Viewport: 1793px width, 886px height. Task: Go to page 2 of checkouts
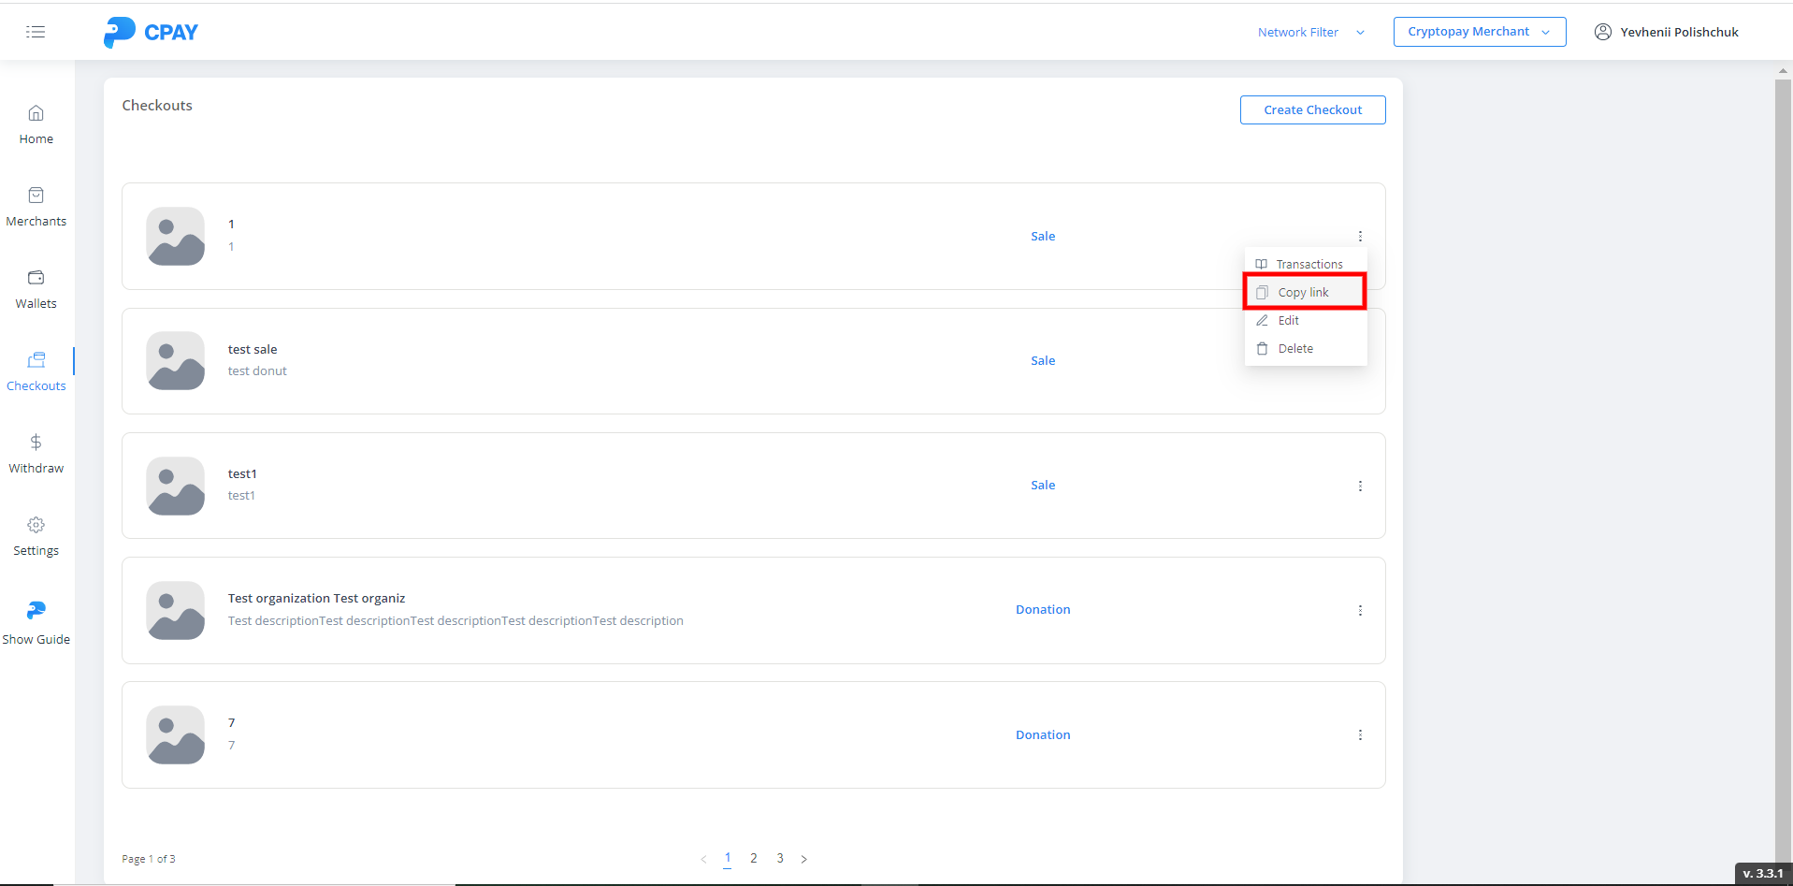pyautogui.click(x=754, y=858)
